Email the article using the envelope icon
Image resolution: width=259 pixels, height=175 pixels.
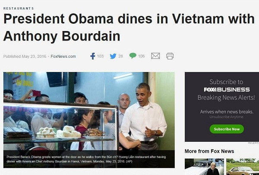click(x=155, y=56)
